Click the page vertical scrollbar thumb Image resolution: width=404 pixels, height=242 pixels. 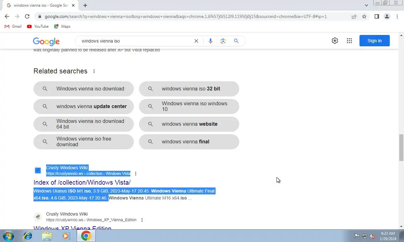pos(401,147)
